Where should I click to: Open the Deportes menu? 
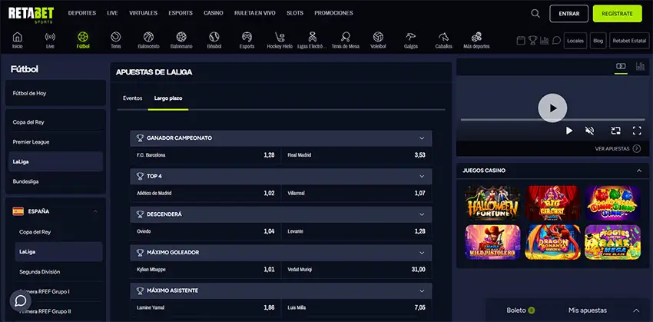82,13
